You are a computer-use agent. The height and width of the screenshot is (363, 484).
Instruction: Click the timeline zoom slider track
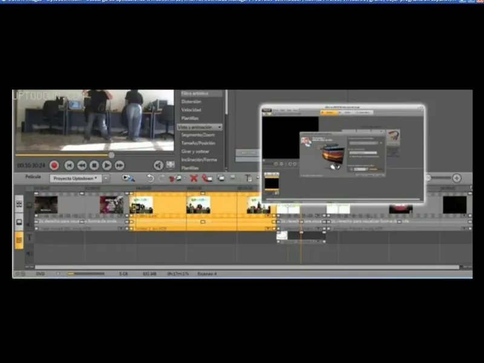442,177
